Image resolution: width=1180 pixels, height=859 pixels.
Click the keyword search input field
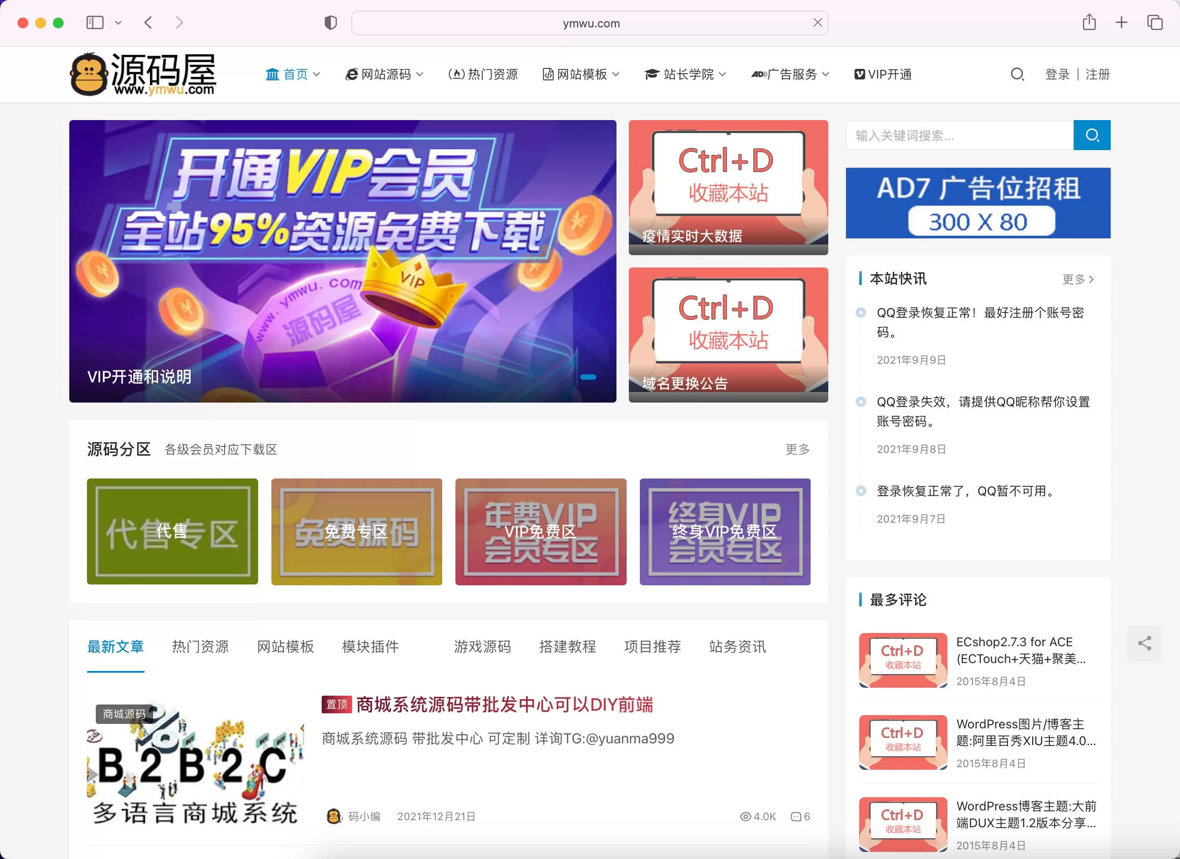coord(959,135)
